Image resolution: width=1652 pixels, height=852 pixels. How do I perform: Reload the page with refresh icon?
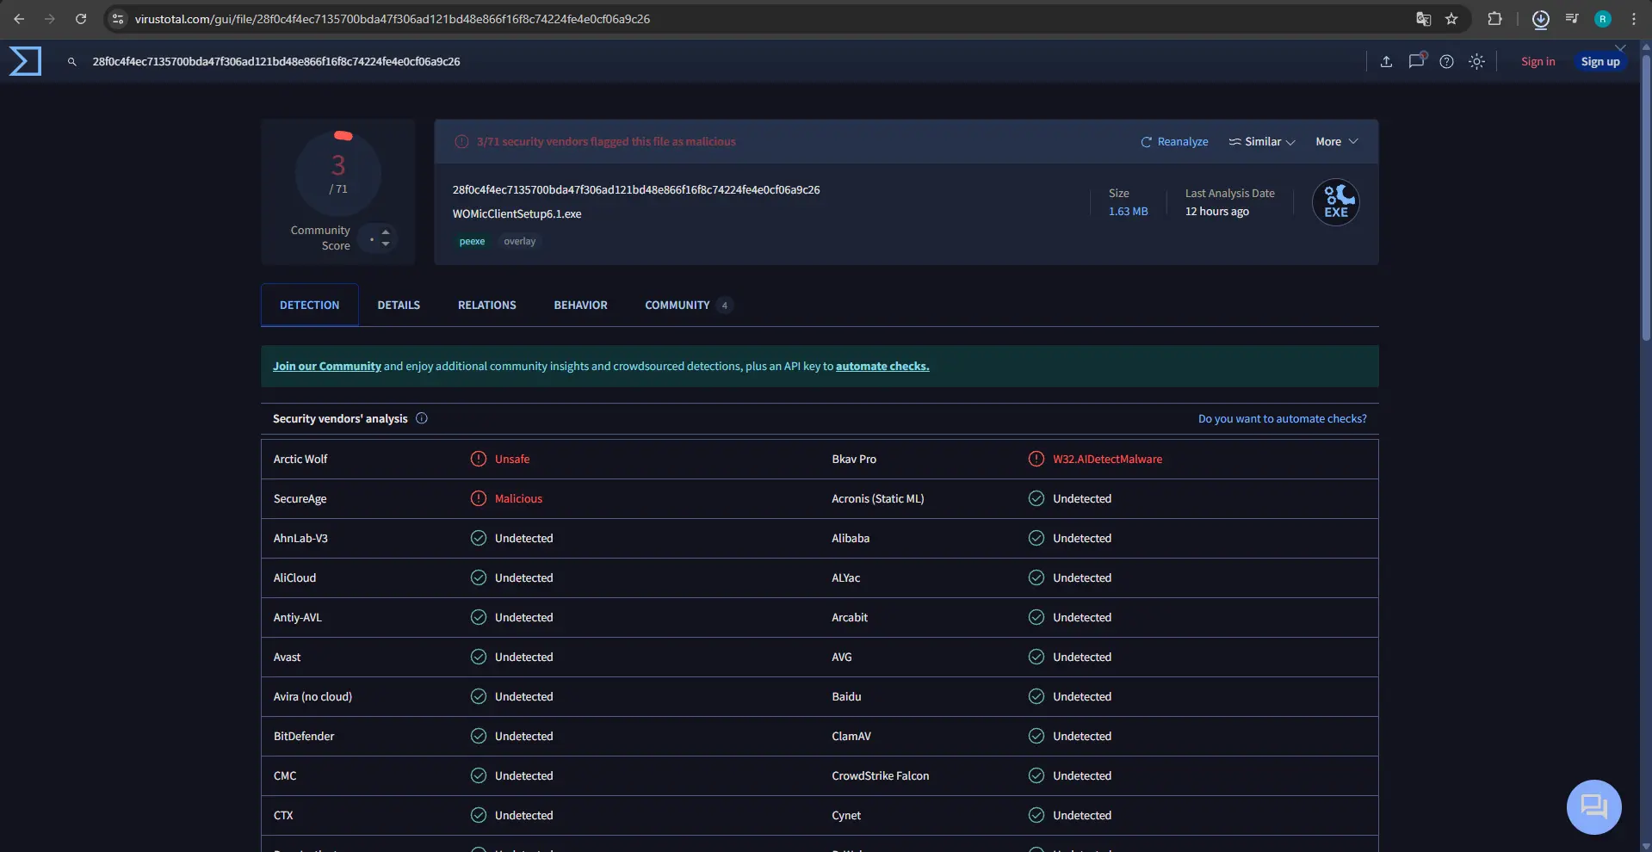click(x=81, y=18)
